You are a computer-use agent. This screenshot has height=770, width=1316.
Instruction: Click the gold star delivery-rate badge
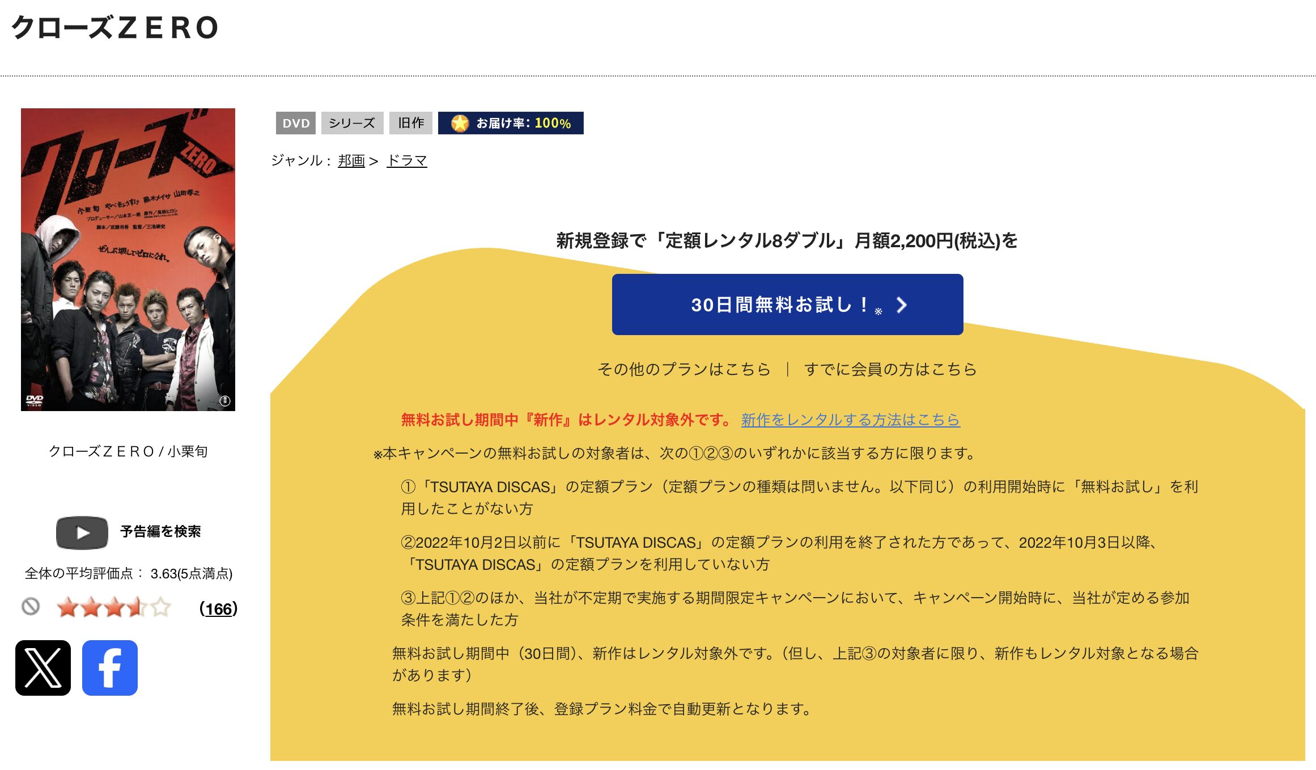[460, 123]
